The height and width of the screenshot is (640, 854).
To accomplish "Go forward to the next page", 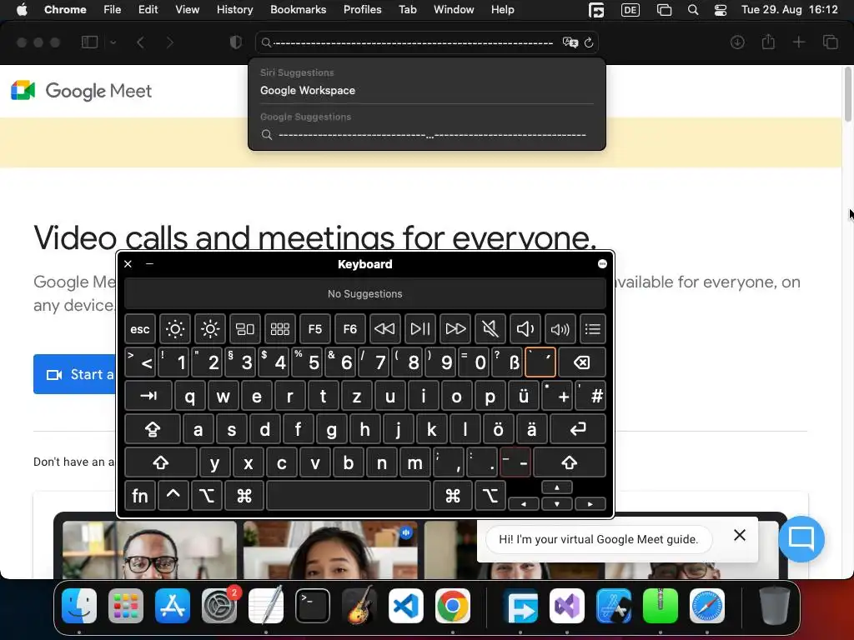I will pyautogui.click(x=169, y=42).
